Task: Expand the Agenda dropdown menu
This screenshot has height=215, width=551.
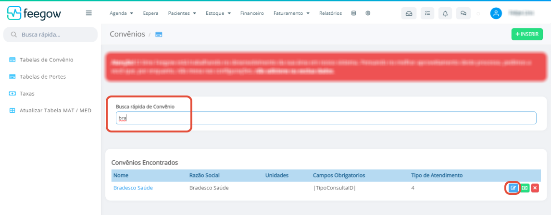Action: click(121, 13)
